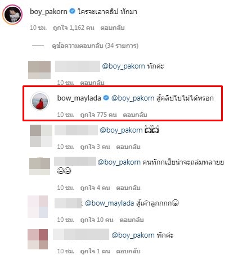View the 1,162 likes on top comment
229x255 pixels.
click(73, 28)
